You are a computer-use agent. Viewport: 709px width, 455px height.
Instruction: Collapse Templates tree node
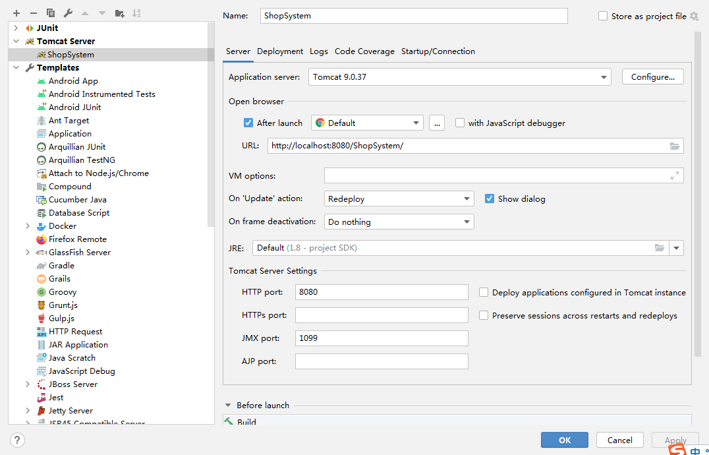coord(16,68)
